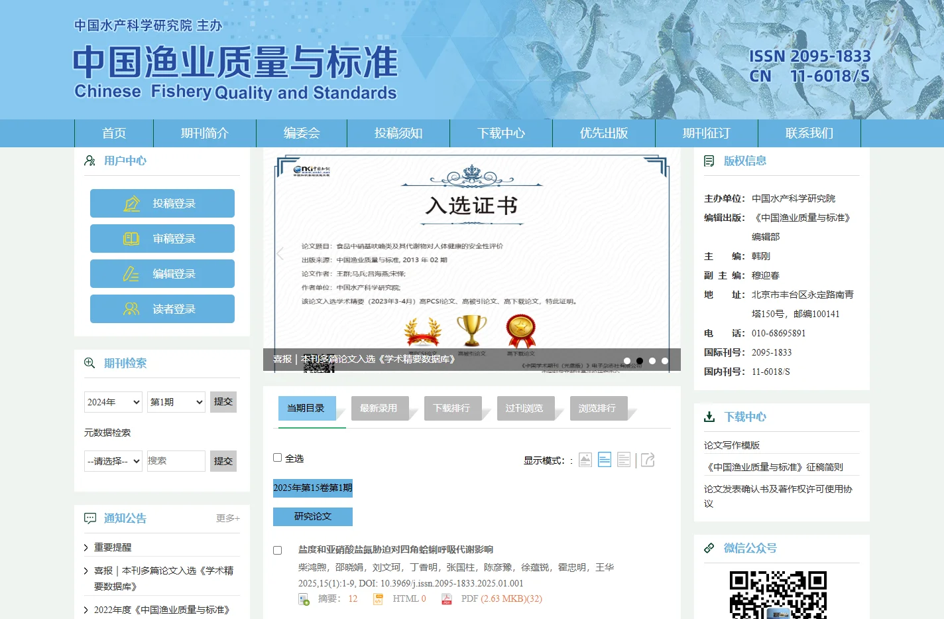Click the PDF file icon
This screenshot has width=944, height=619.
(447, 599)
